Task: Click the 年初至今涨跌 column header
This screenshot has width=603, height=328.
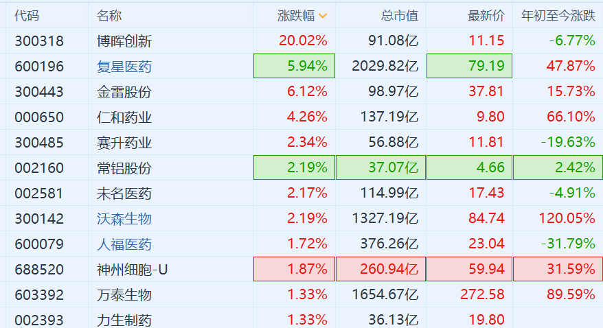Action: coord(558,15)
